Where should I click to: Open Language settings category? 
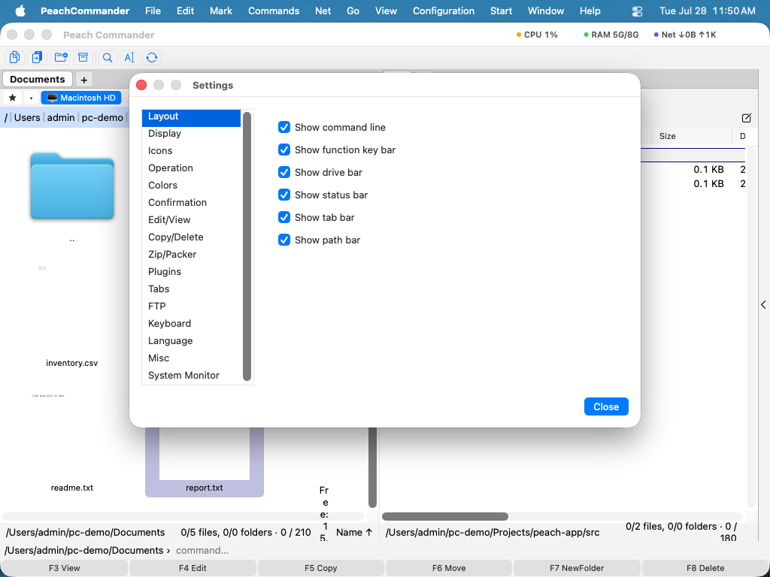click(192, 340)
